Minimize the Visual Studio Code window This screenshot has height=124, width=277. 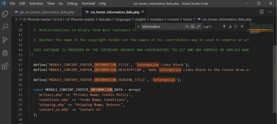247,3
